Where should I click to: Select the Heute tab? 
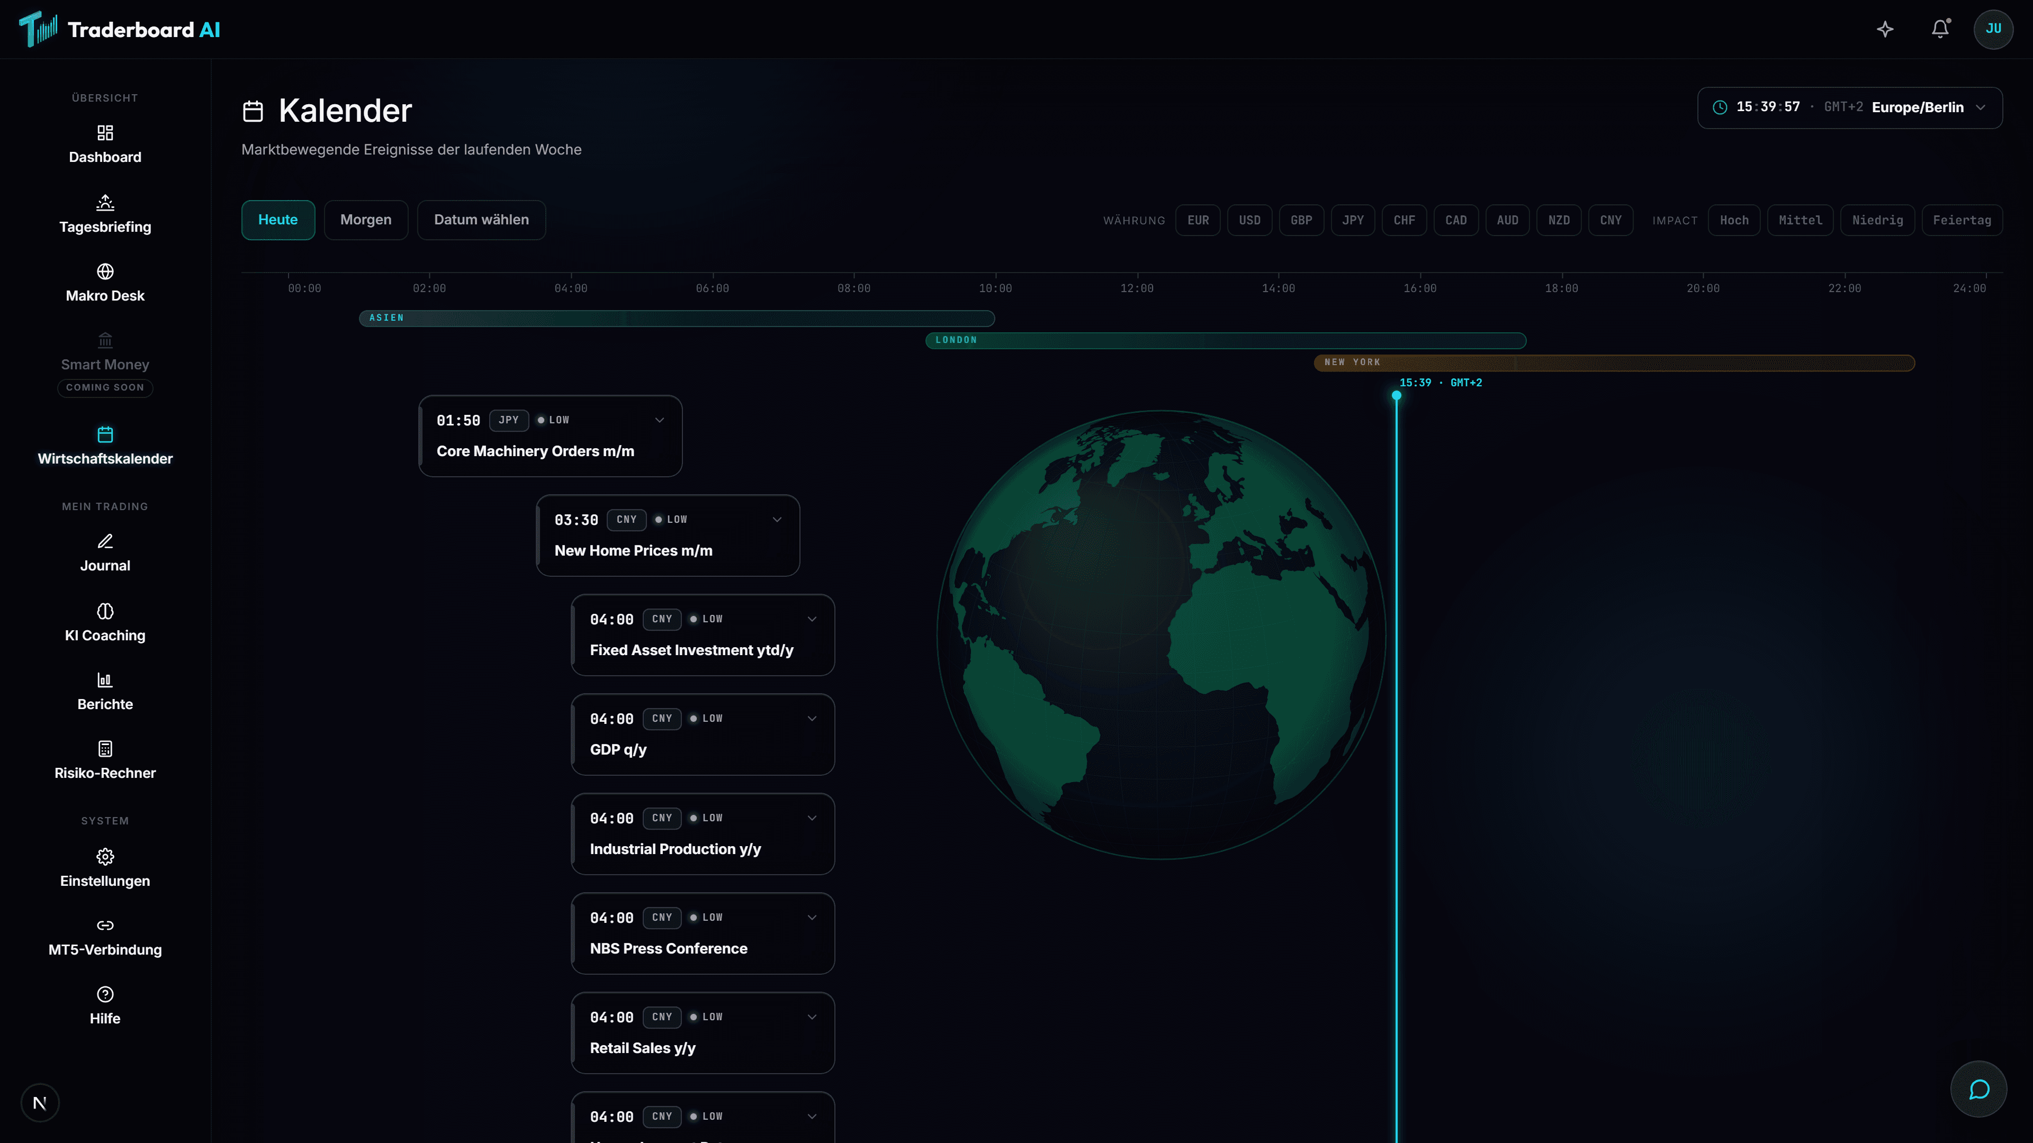pyautogui.click(x=278, y=220)
